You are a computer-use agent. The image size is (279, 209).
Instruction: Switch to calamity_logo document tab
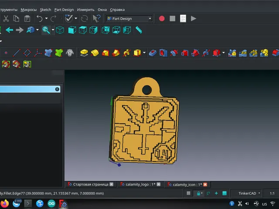(140, 184)
